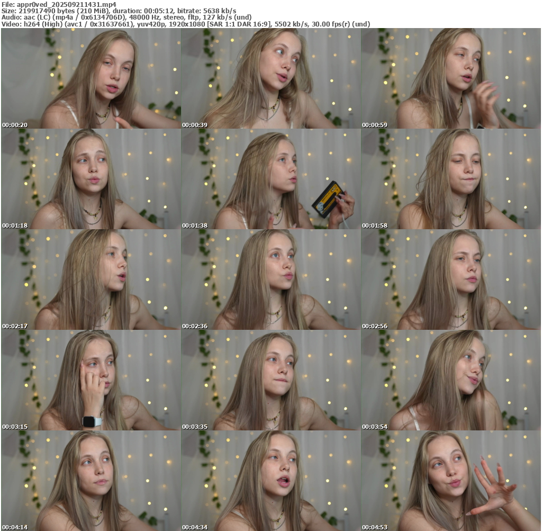Select the Video h264 stream info line
542x531 pixels.
coord(185,24)
